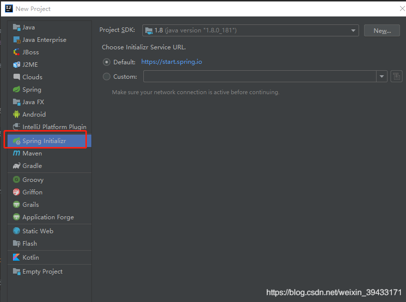Screen dimensions: 406x302
Task: Click the Empty Project icon
Action: tap(16, 272)
